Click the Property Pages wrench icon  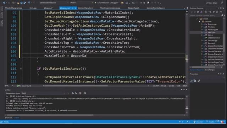click(x=199, y=81)
